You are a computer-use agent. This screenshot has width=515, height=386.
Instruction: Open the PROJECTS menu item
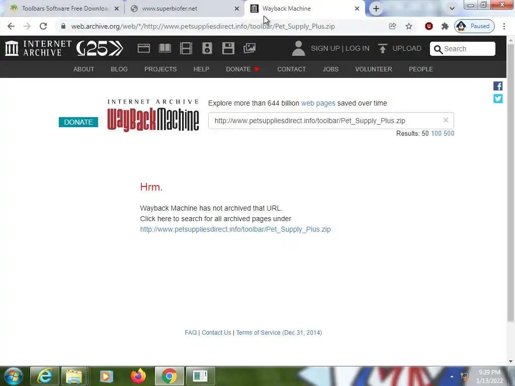(x=160, y=69)
